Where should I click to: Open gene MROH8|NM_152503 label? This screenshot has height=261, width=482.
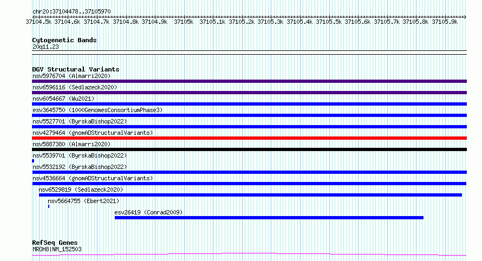pos(57,249)
